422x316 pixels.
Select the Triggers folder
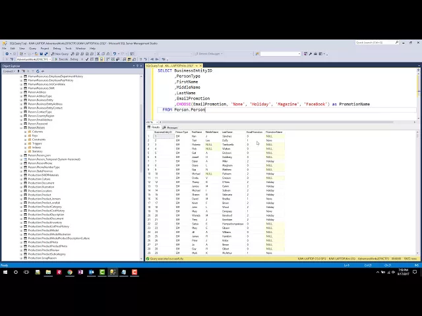point(37,144)
